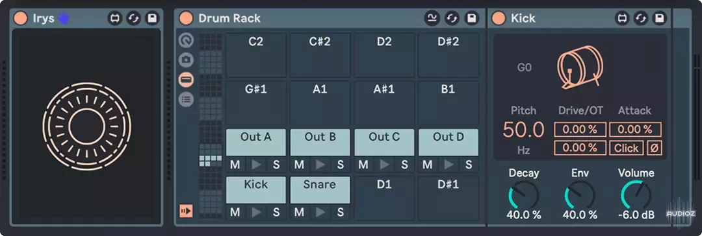Mute the Kick pad

pyautogui.click(x=235, y=212)
